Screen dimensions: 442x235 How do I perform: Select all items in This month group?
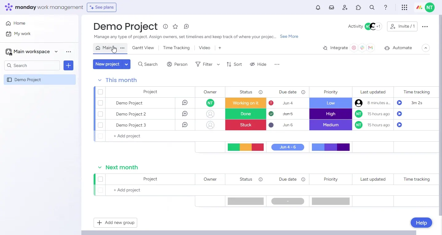pyautogui.click(x=100, y=92)
